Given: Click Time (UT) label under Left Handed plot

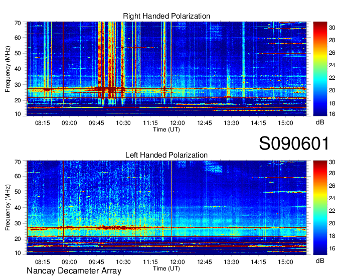Looking at the screenshot, I should tap(166, 268).
